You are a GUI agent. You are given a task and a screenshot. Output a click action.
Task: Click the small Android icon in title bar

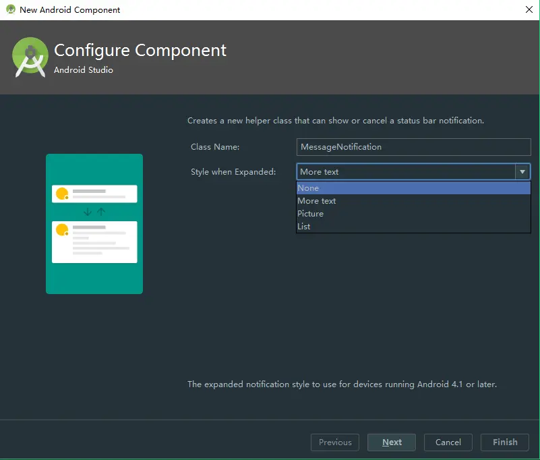point(11,9)
